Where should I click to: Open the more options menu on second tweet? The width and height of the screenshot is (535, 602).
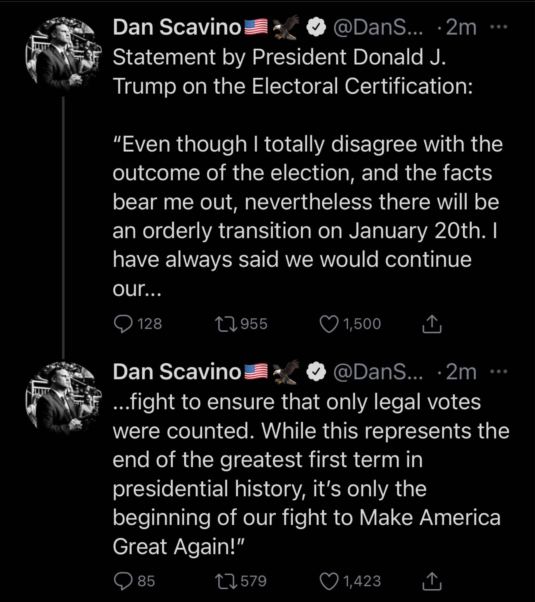coord(499,372)
